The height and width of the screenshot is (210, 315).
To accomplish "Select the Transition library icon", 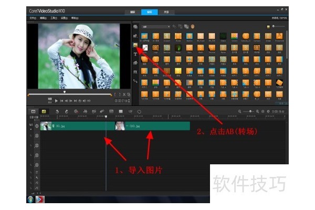I will 135,45.
